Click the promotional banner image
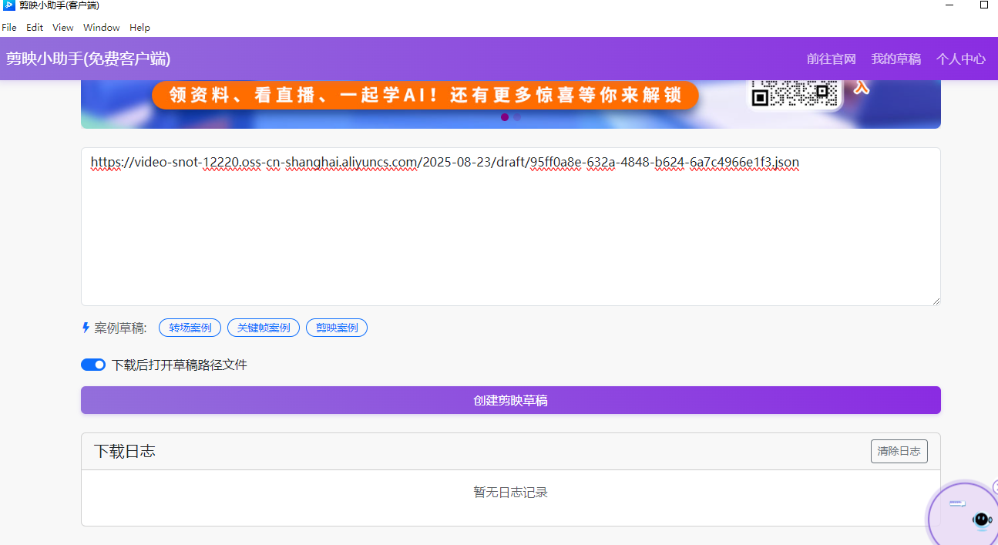Image resolution: width=998 pixels, height=545 pixels. pyautogui.click(x=511, y=104)
